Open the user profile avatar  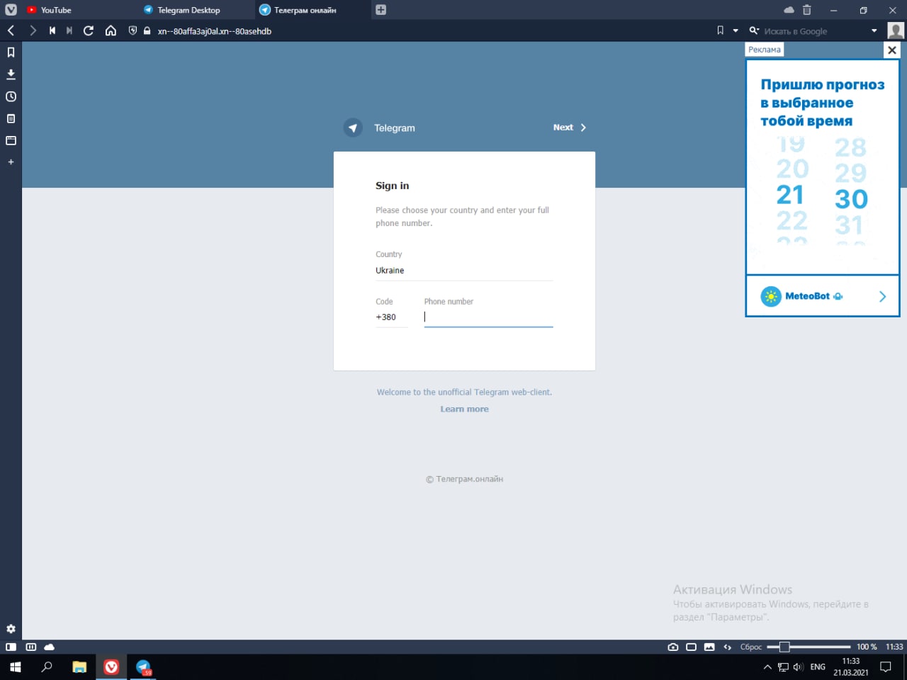(896, 30)
